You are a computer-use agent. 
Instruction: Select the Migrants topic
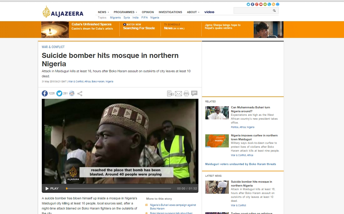pos(115,18)
